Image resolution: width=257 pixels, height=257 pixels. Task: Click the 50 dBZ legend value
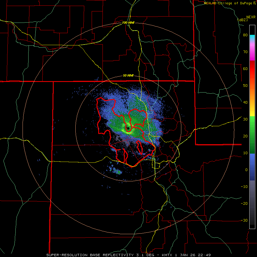click(x=245, y=86)
